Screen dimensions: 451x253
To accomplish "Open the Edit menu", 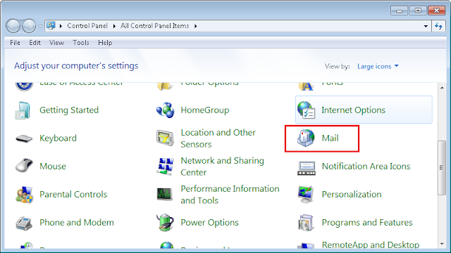I will 35,43.
